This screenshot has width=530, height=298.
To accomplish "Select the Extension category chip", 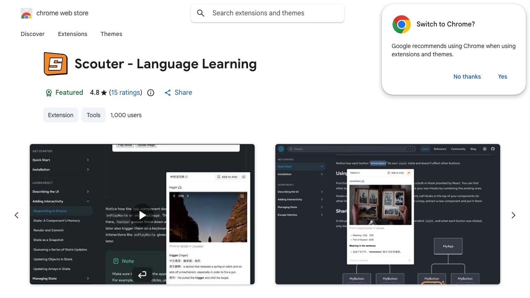I will [x=60, y=115].
